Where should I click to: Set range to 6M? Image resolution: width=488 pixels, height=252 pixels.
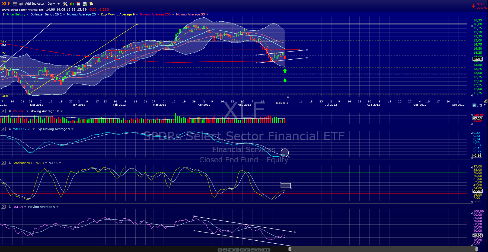point(237,250)
